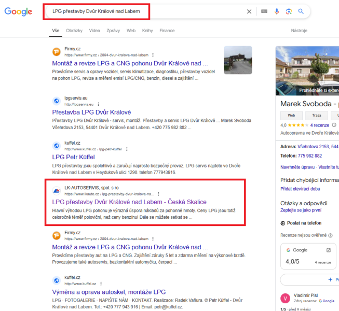This screenshot has height=311, width=339.
Task: Clear the search query with X
Action: [249, 11]
